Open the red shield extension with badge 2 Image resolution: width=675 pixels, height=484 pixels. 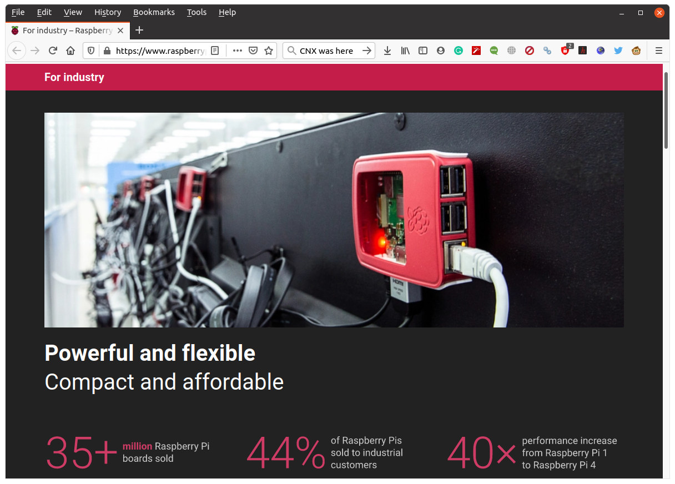coord(565,51)
